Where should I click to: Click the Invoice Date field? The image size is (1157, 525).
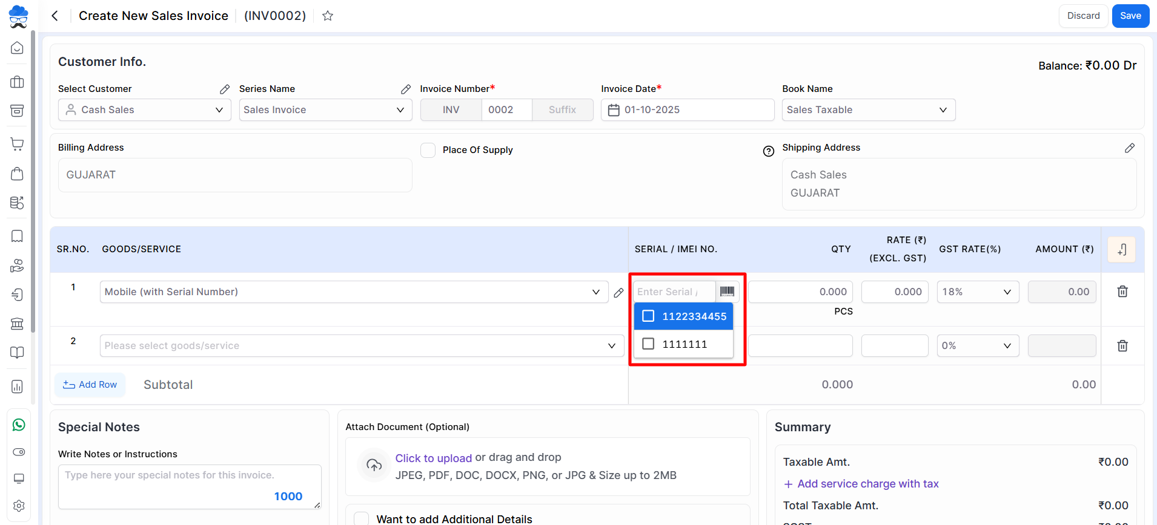tap(688, 110)
